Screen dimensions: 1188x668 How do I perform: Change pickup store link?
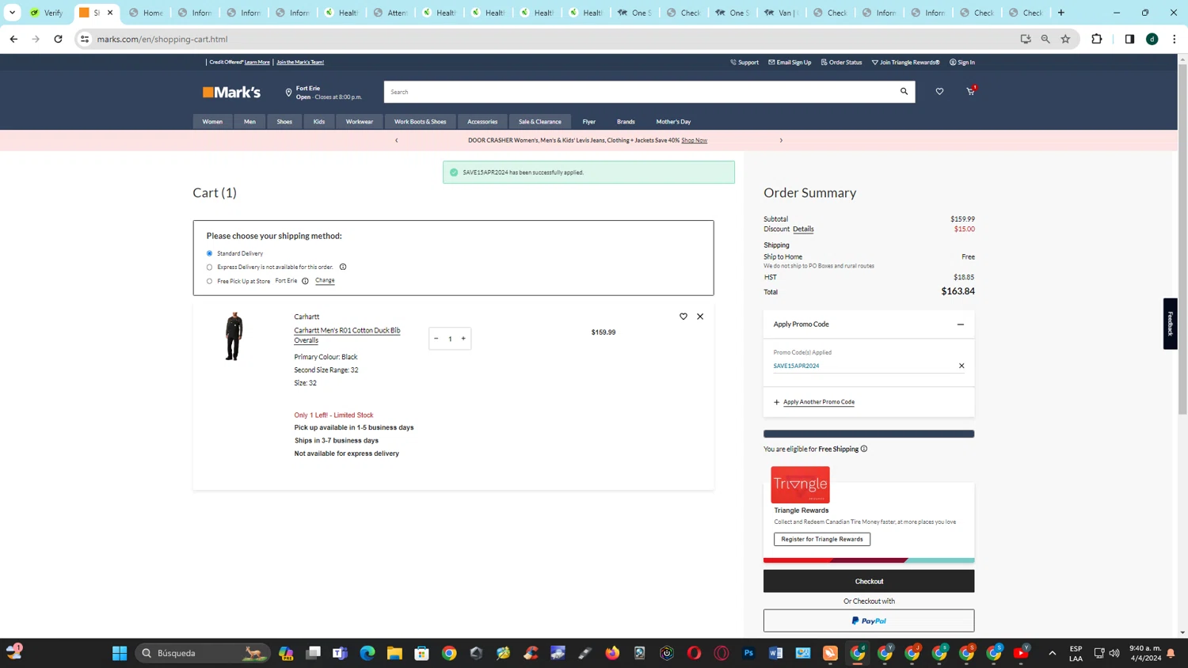[325, 280]
